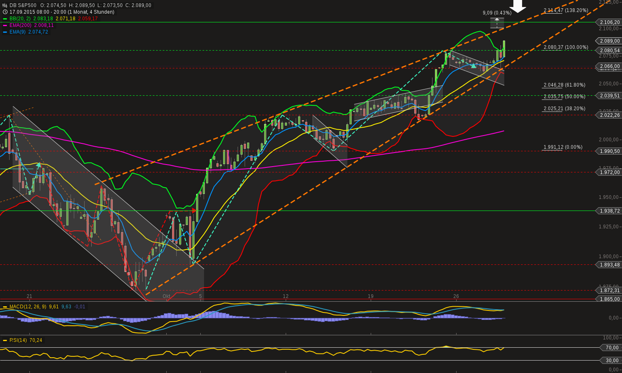622x373 pixels.
Task: Click the low price value L: 2.073,50
Action: pos(110,5)
